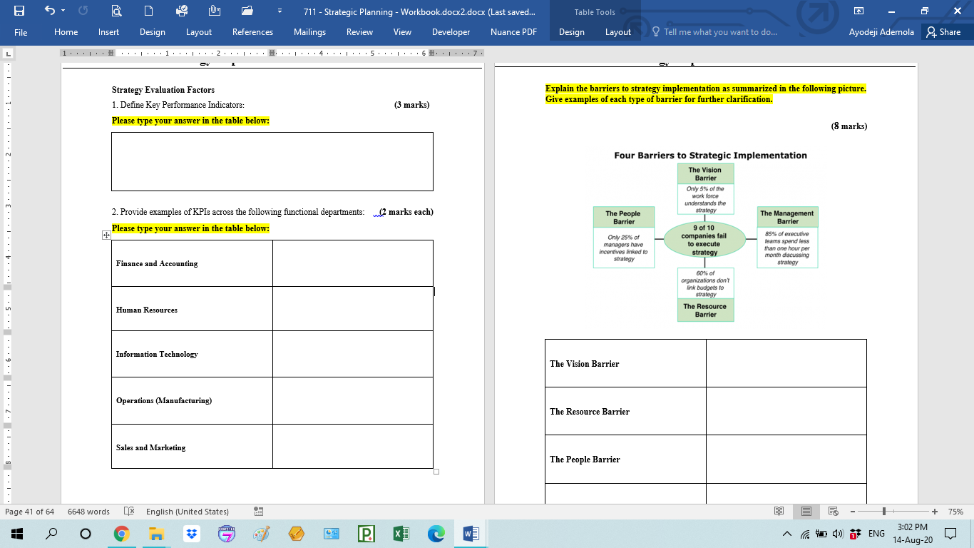Open the Nuance PDF ribbon tab
This screenshot has height=548, width=974.
[x=513, y=32]
